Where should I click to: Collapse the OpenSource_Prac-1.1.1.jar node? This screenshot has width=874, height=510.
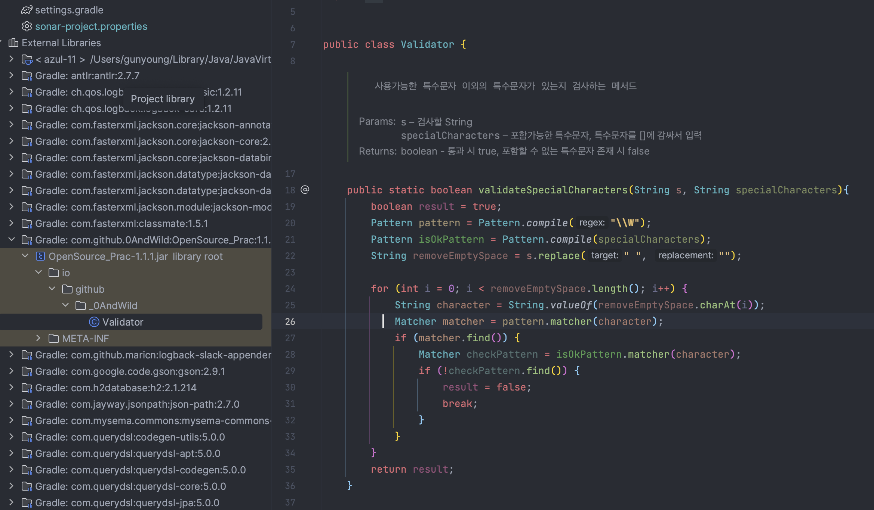(x=25, y=256)
